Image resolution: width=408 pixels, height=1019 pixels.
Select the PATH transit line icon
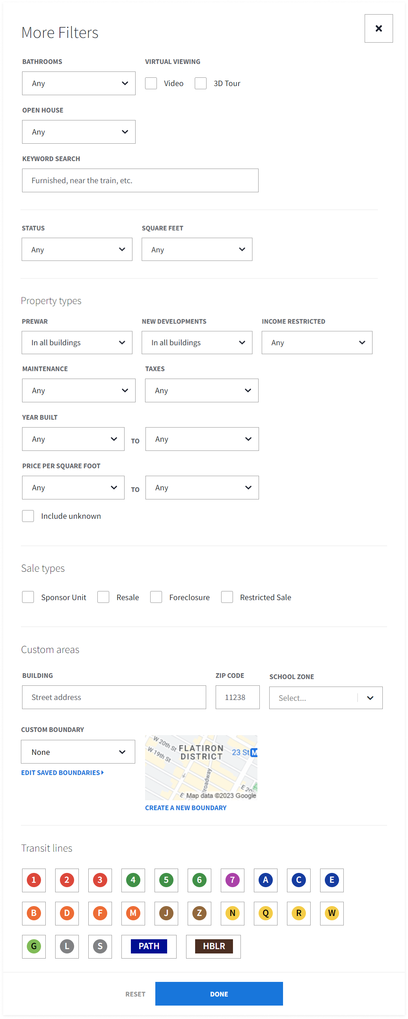149,947
